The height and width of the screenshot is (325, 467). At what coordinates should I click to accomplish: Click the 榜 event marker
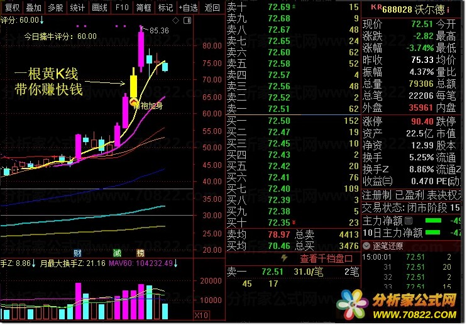(x=140, y=253)
